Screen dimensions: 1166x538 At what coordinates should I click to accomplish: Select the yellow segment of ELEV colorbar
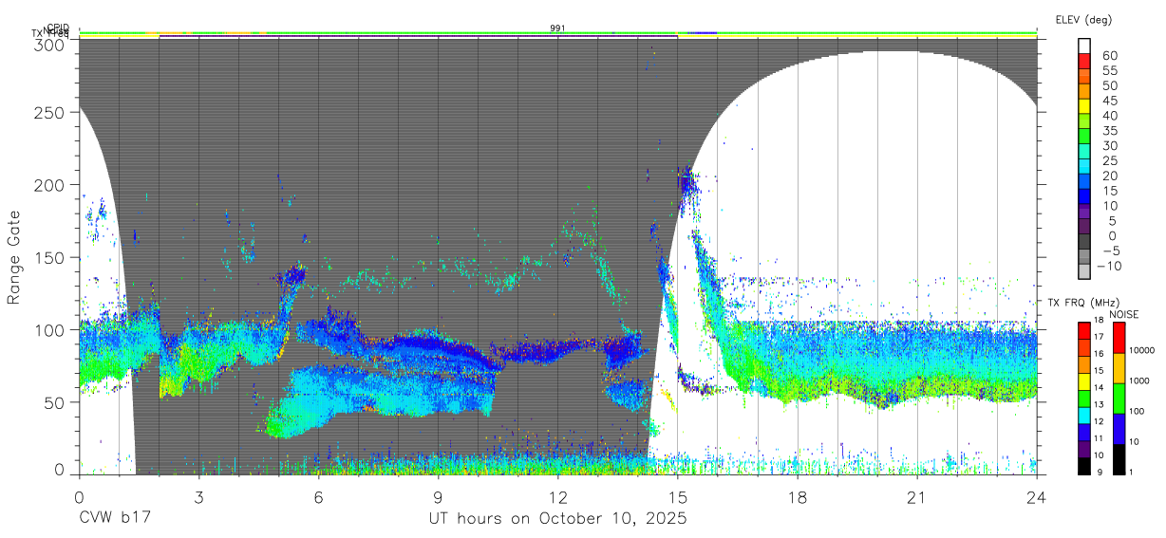[1083, 106]
